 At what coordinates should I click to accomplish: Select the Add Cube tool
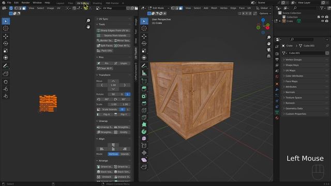pyautogui.click(x=144, y=81)
